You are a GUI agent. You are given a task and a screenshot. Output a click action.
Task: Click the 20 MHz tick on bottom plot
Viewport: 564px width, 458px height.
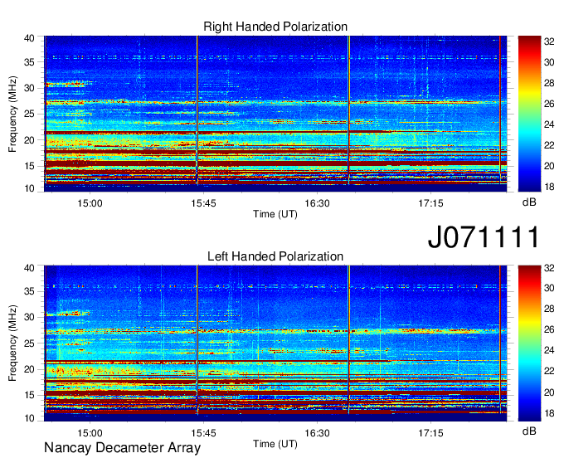[30, 369]
